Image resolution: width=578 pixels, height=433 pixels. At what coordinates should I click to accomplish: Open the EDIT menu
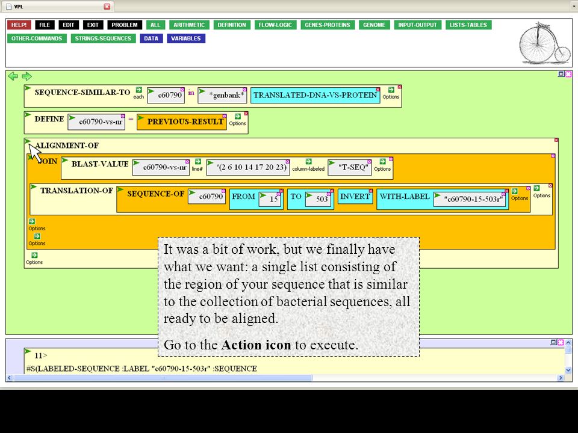tap(69, 25)
